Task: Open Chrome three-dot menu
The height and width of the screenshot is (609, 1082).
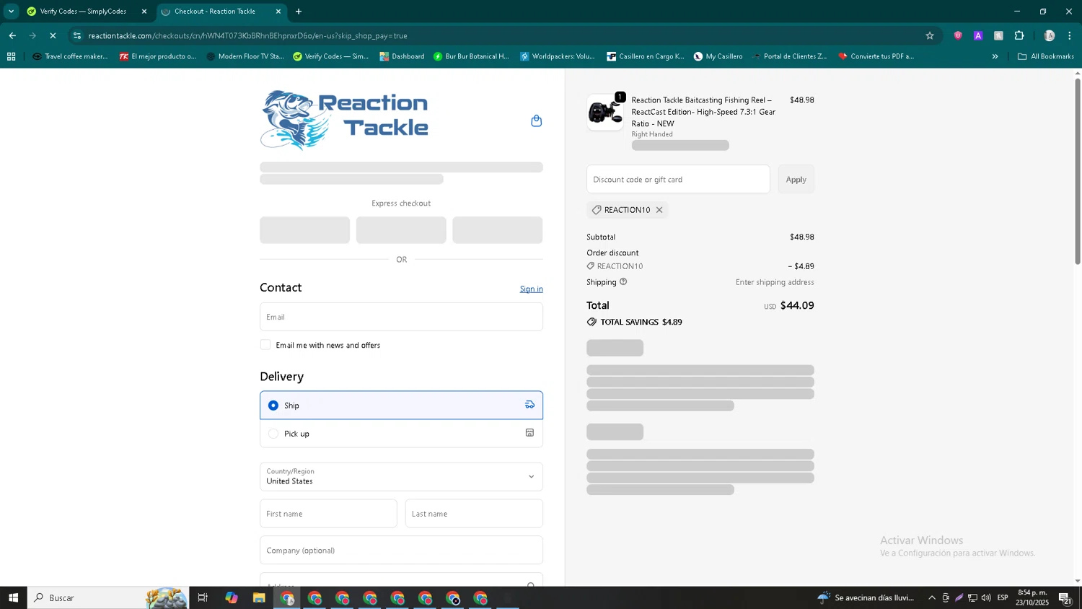Action: (x=1070, y=35)
